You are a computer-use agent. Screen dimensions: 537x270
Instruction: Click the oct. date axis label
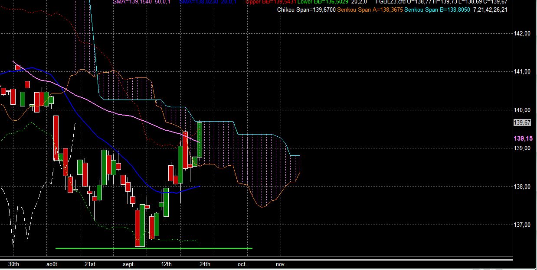pos(242,264)
